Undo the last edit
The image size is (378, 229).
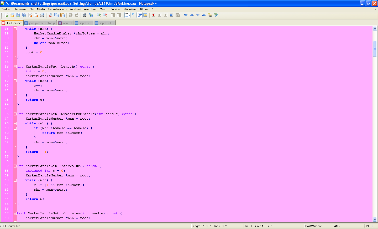tap(71, 15)
